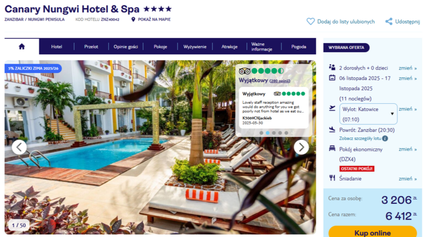Click the map pin Pokaż na mapie
The image size is (423, 237).
tap(133, 19)
